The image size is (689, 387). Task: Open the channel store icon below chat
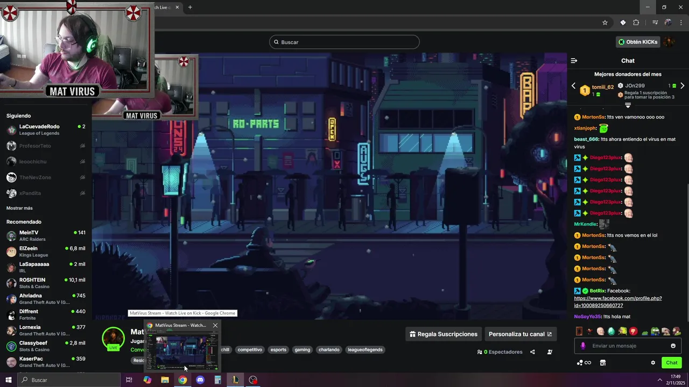(x=603, y=363)
